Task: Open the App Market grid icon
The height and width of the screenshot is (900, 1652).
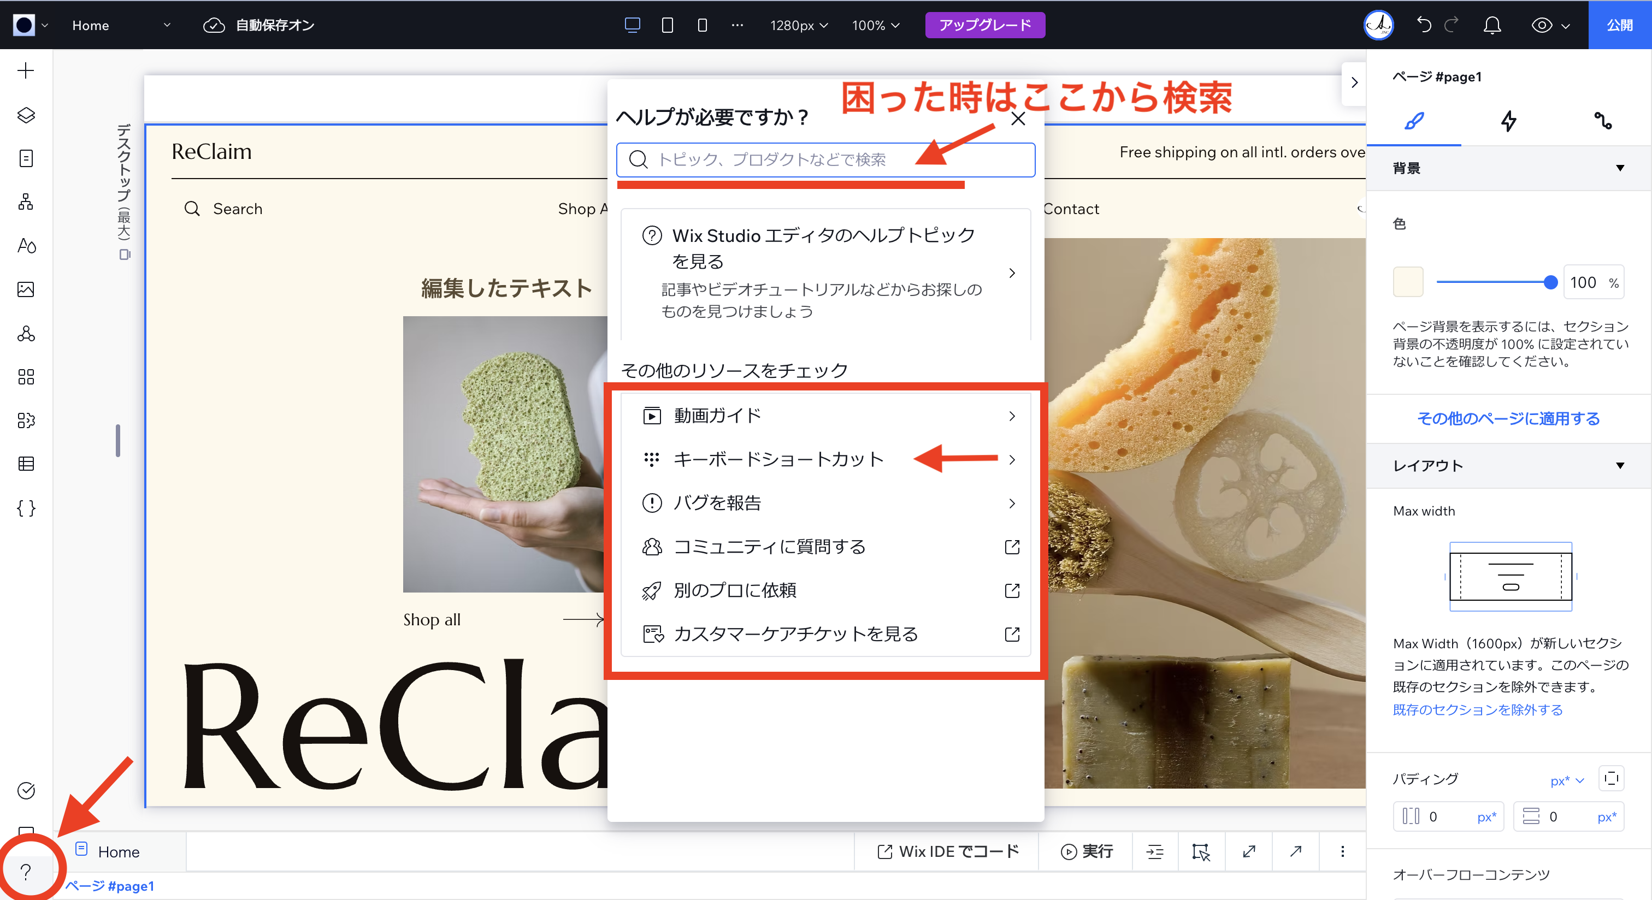Action: pyautogui.click(x=26, y=377)
